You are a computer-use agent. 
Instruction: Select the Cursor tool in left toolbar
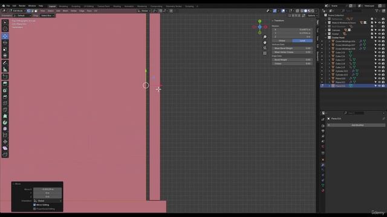(5, 29)
